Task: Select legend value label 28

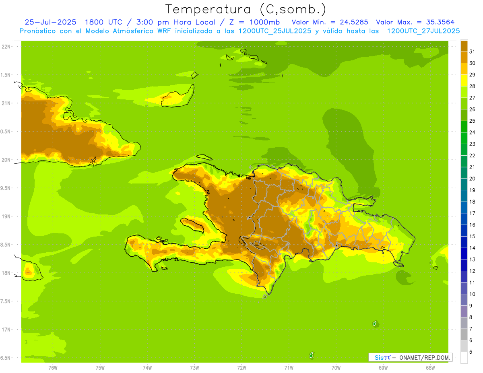Action: (x=472, y=86)
